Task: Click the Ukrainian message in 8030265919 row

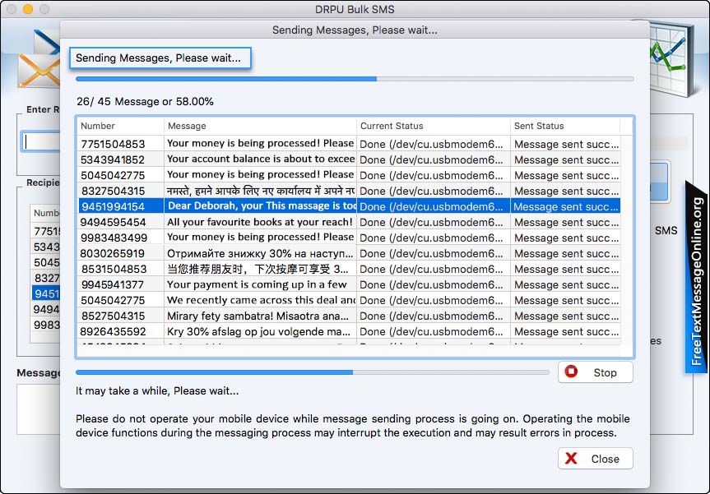Action: coord(259,253)
